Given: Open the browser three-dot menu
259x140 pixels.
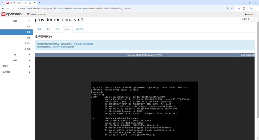Looking at the screenshot, I should pos(256,8).
